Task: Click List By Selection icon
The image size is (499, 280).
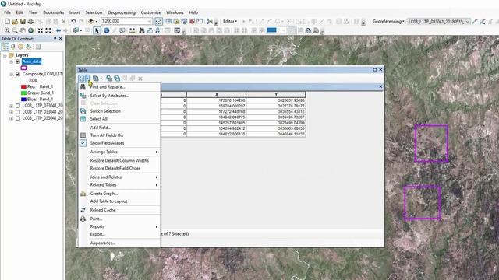Action: click(x=28, y=47)
